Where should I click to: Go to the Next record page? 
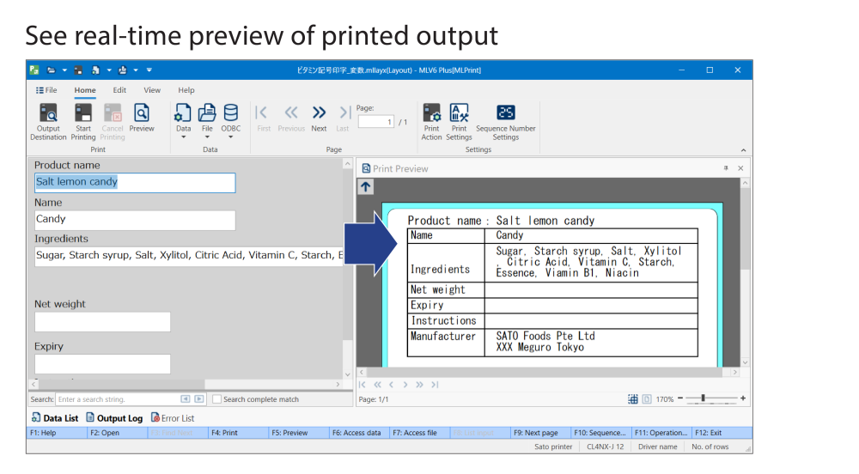pyautogui.click(x=319, y=118)
